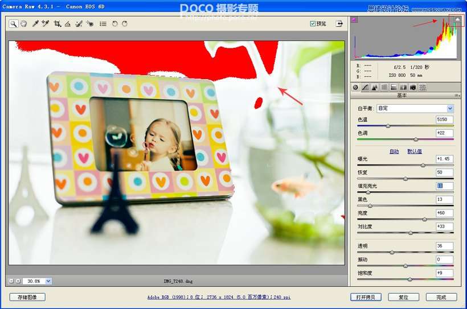Select the Hand tool
Screen dimensions: 467x309
[23, 24]
